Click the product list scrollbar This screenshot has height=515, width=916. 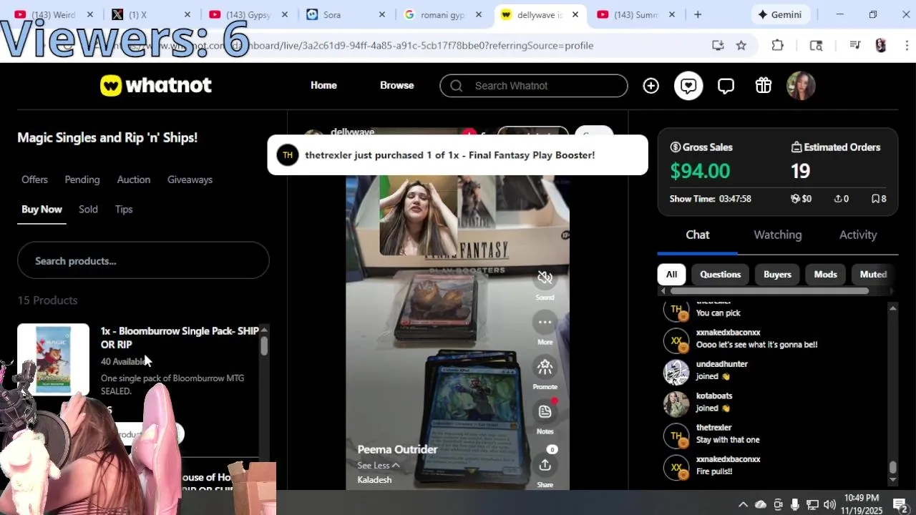click(264, 345)
